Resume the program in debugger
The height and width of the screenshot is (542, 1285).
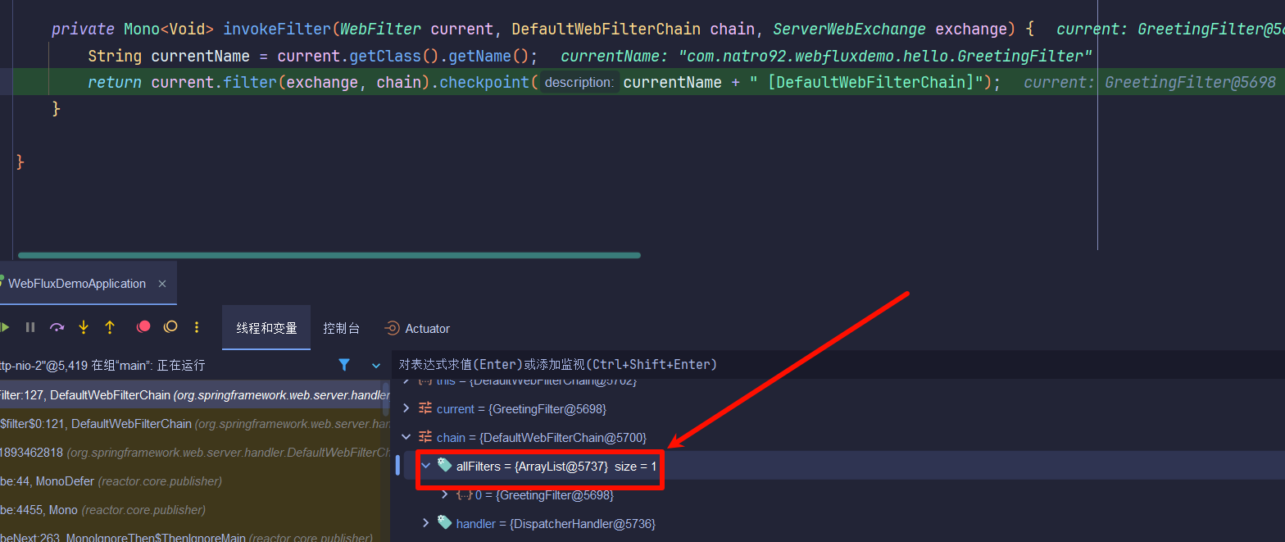[x=4, y=327]
